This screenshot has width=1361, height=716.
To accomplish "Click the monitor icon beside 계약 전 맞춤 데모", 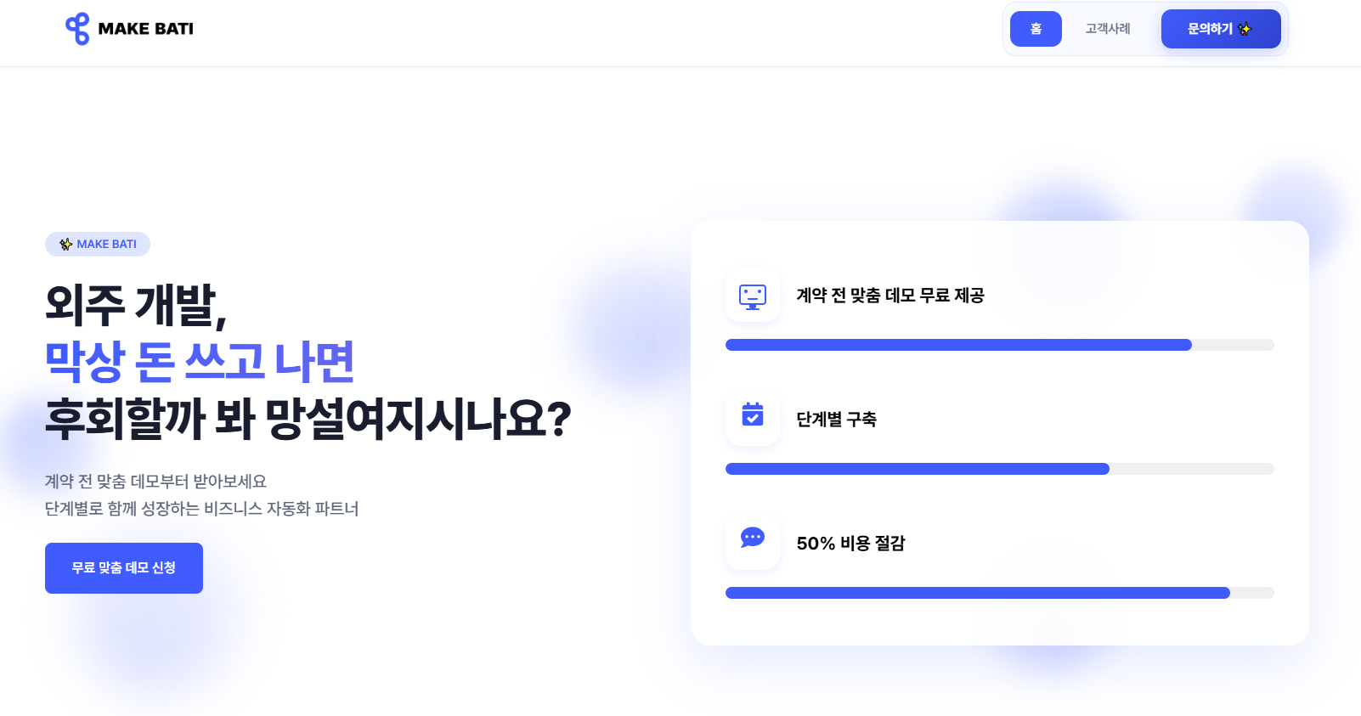I will 752,296.
